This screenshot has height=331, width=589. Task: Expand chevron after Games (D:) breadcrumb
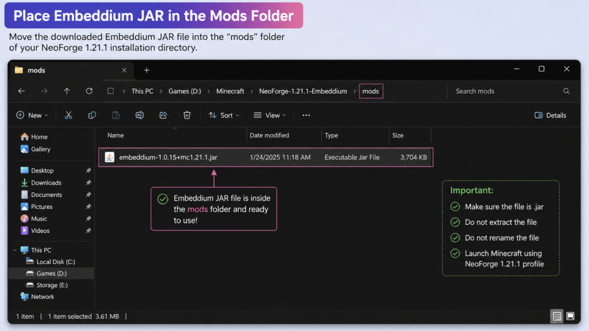tap(208, 91)
